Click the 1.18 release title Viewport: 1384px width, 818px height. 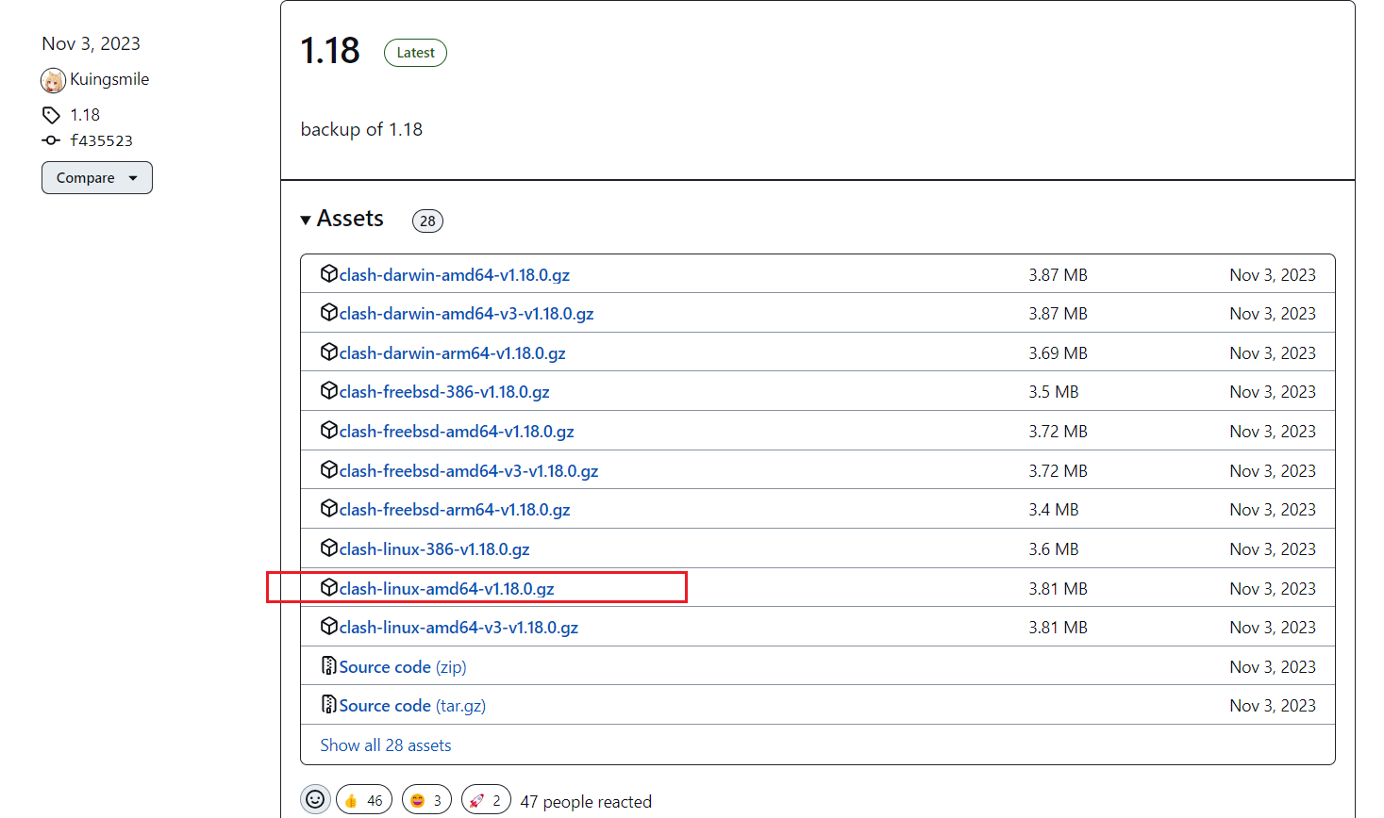(330, 51)
